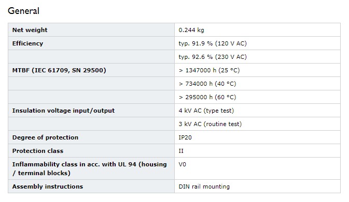Select the Insulation voltage input/output label
Screen dimensions: 349x202
click(x=63, y=111)
